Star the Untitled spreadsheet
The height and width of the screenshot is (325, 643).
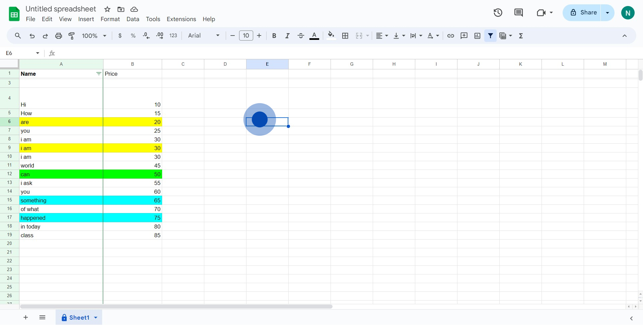(x=107, y=9)
